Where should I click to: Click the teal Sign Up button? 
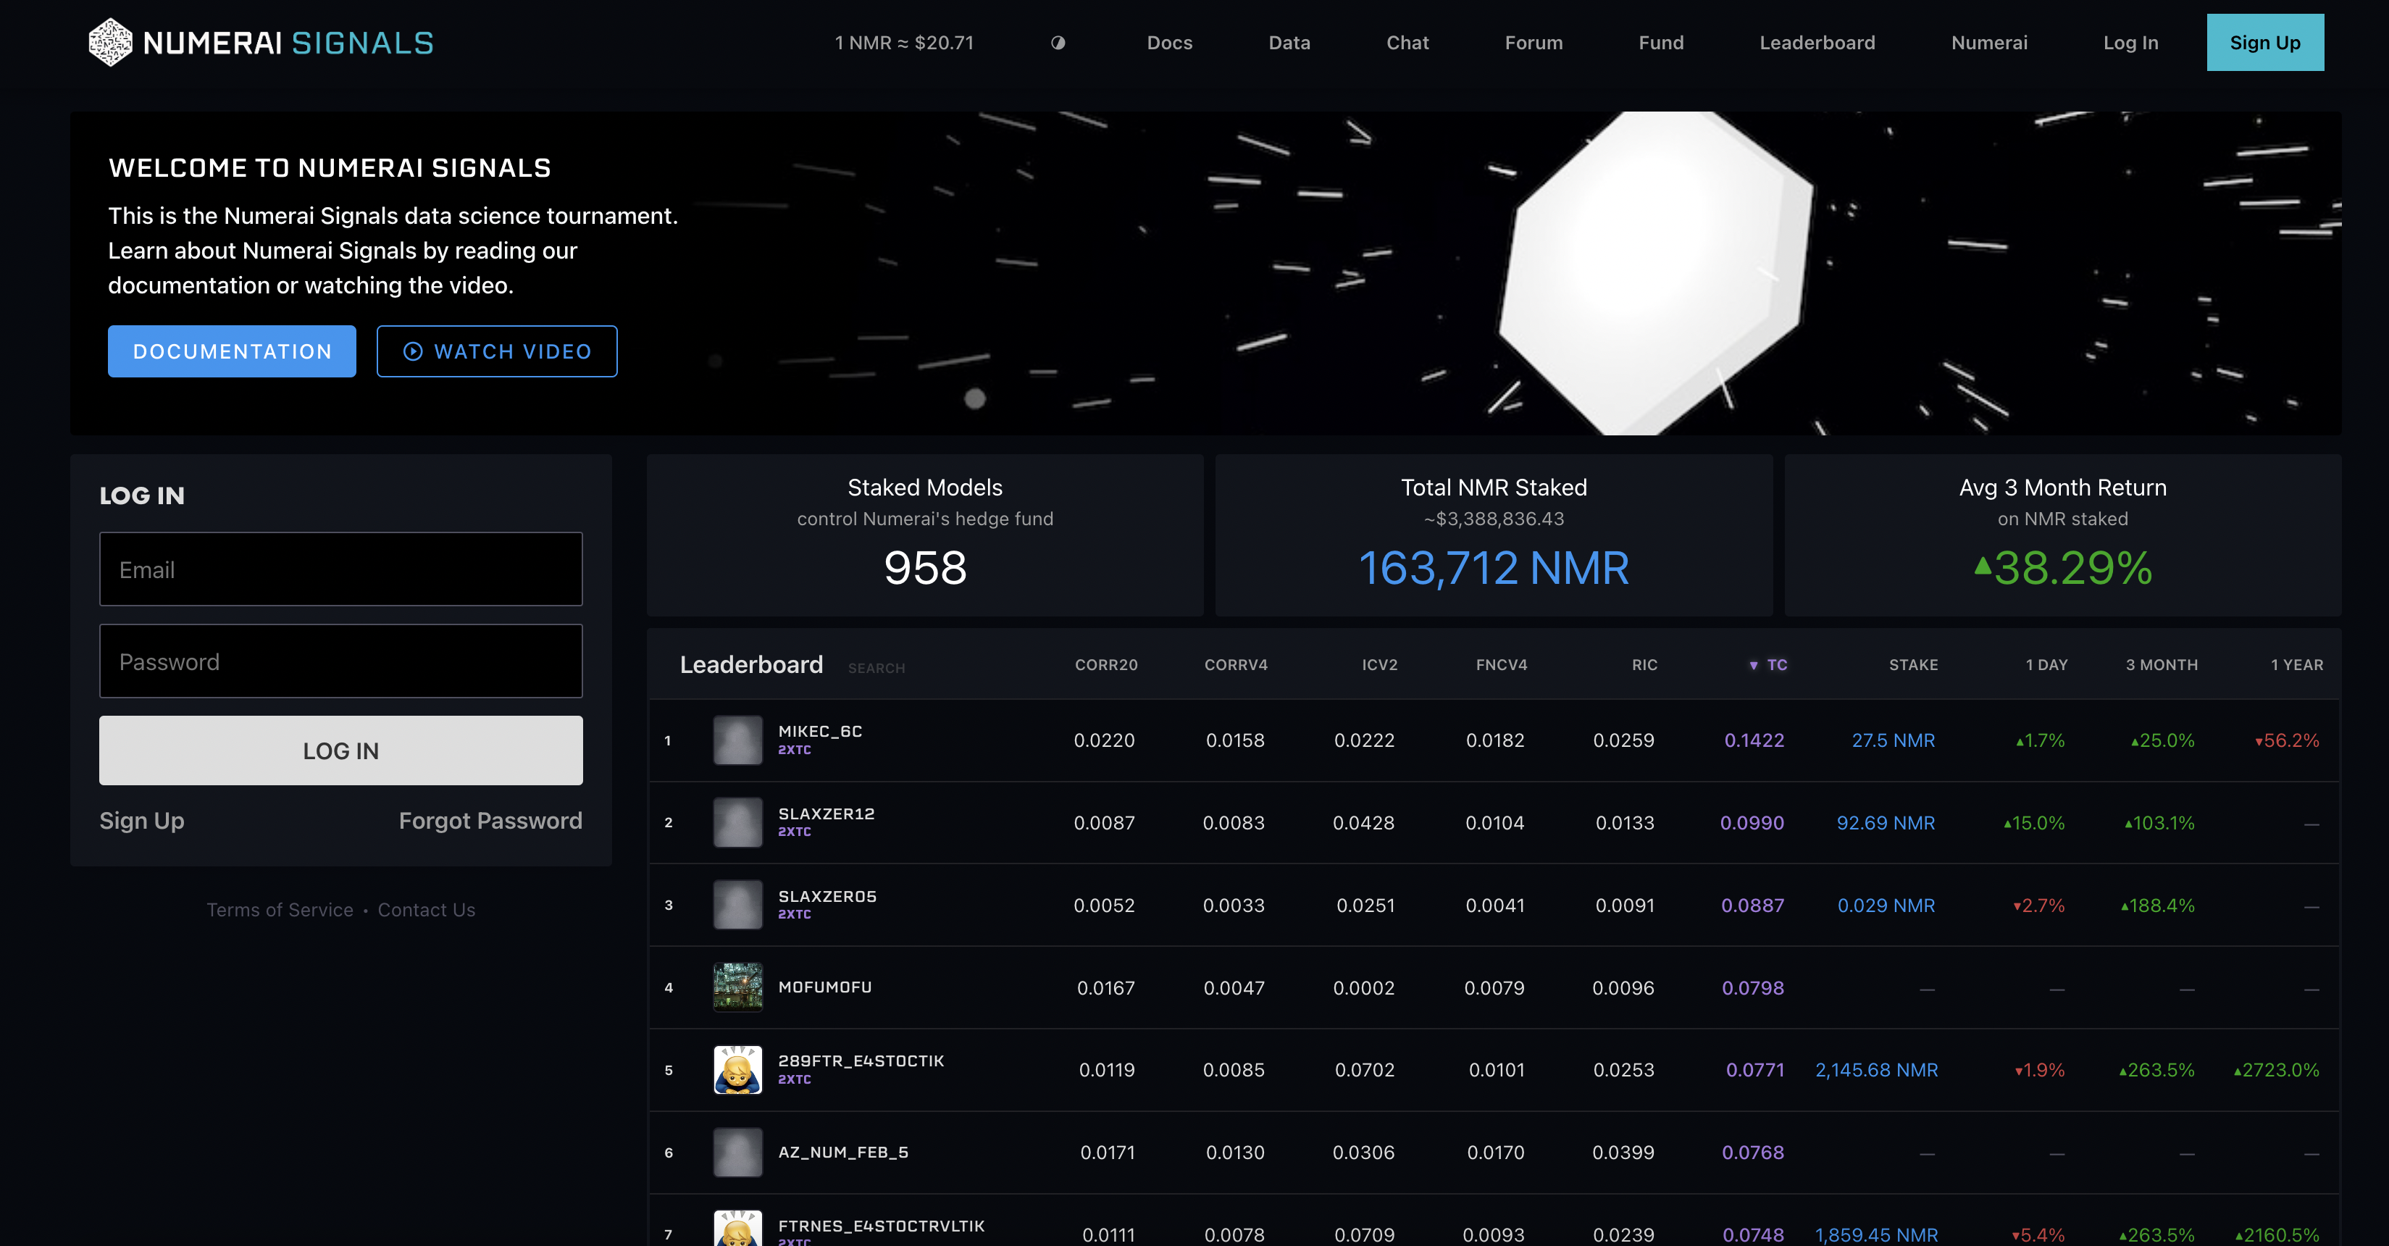coord(2264,43)
